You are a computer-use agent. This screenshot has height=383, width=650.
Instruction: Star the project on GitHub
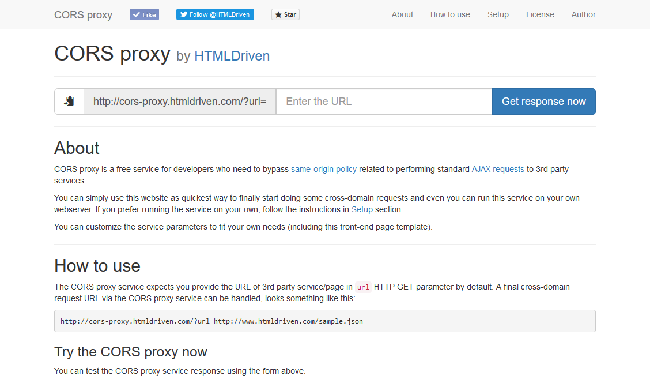pos(286,14)
